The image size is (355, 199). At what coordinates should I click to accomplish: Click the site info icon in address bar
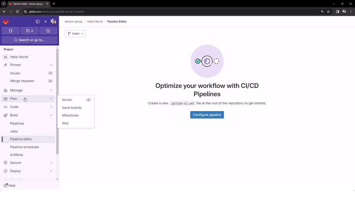25,12
